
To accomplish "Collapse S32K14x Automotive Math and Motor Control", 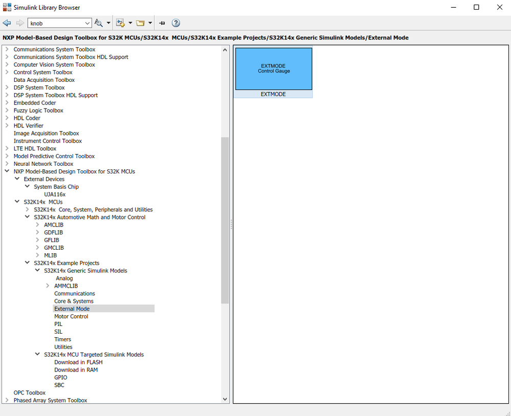I will coord(28,217).
